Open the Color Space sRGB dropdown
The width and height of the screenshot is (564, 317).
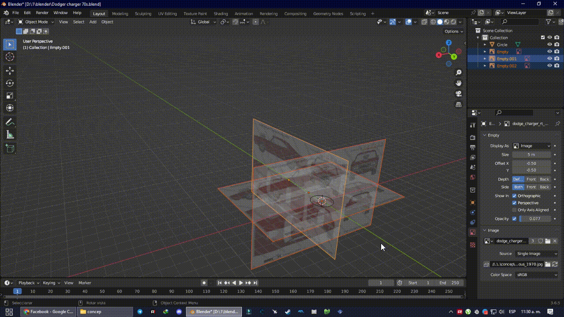537,275
